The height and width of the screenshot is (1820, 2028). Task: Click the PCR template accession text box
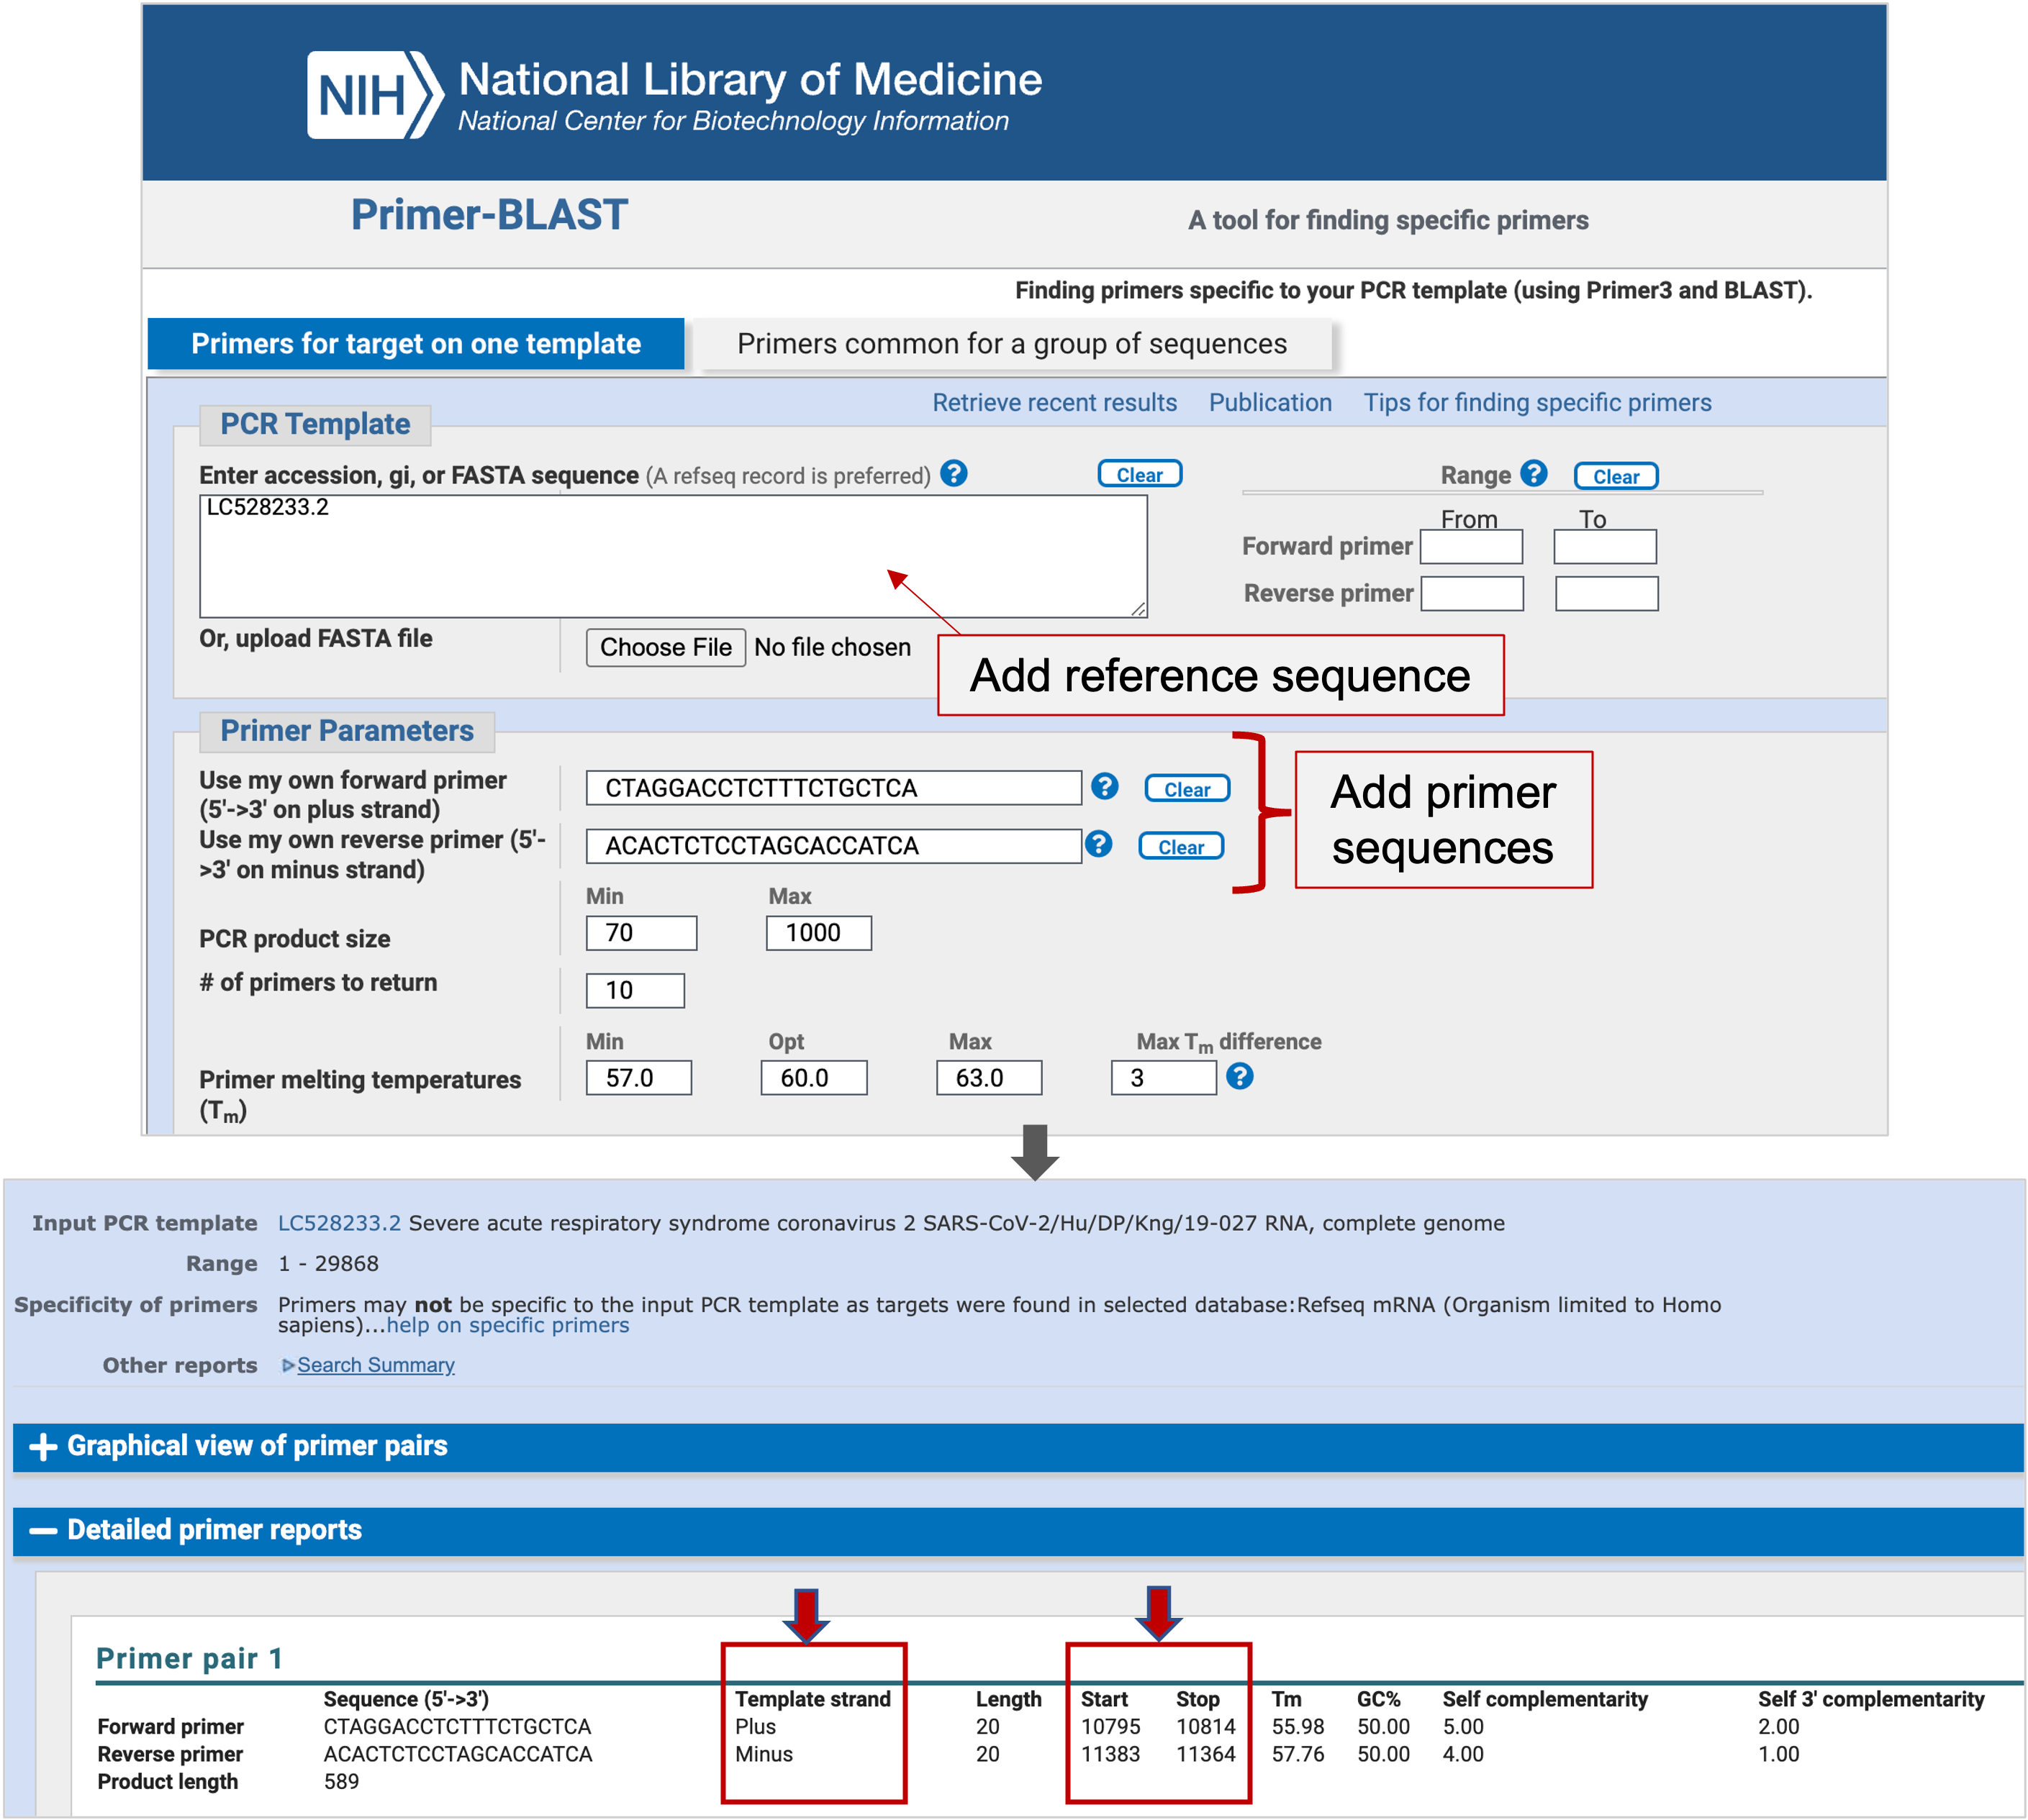672,557
